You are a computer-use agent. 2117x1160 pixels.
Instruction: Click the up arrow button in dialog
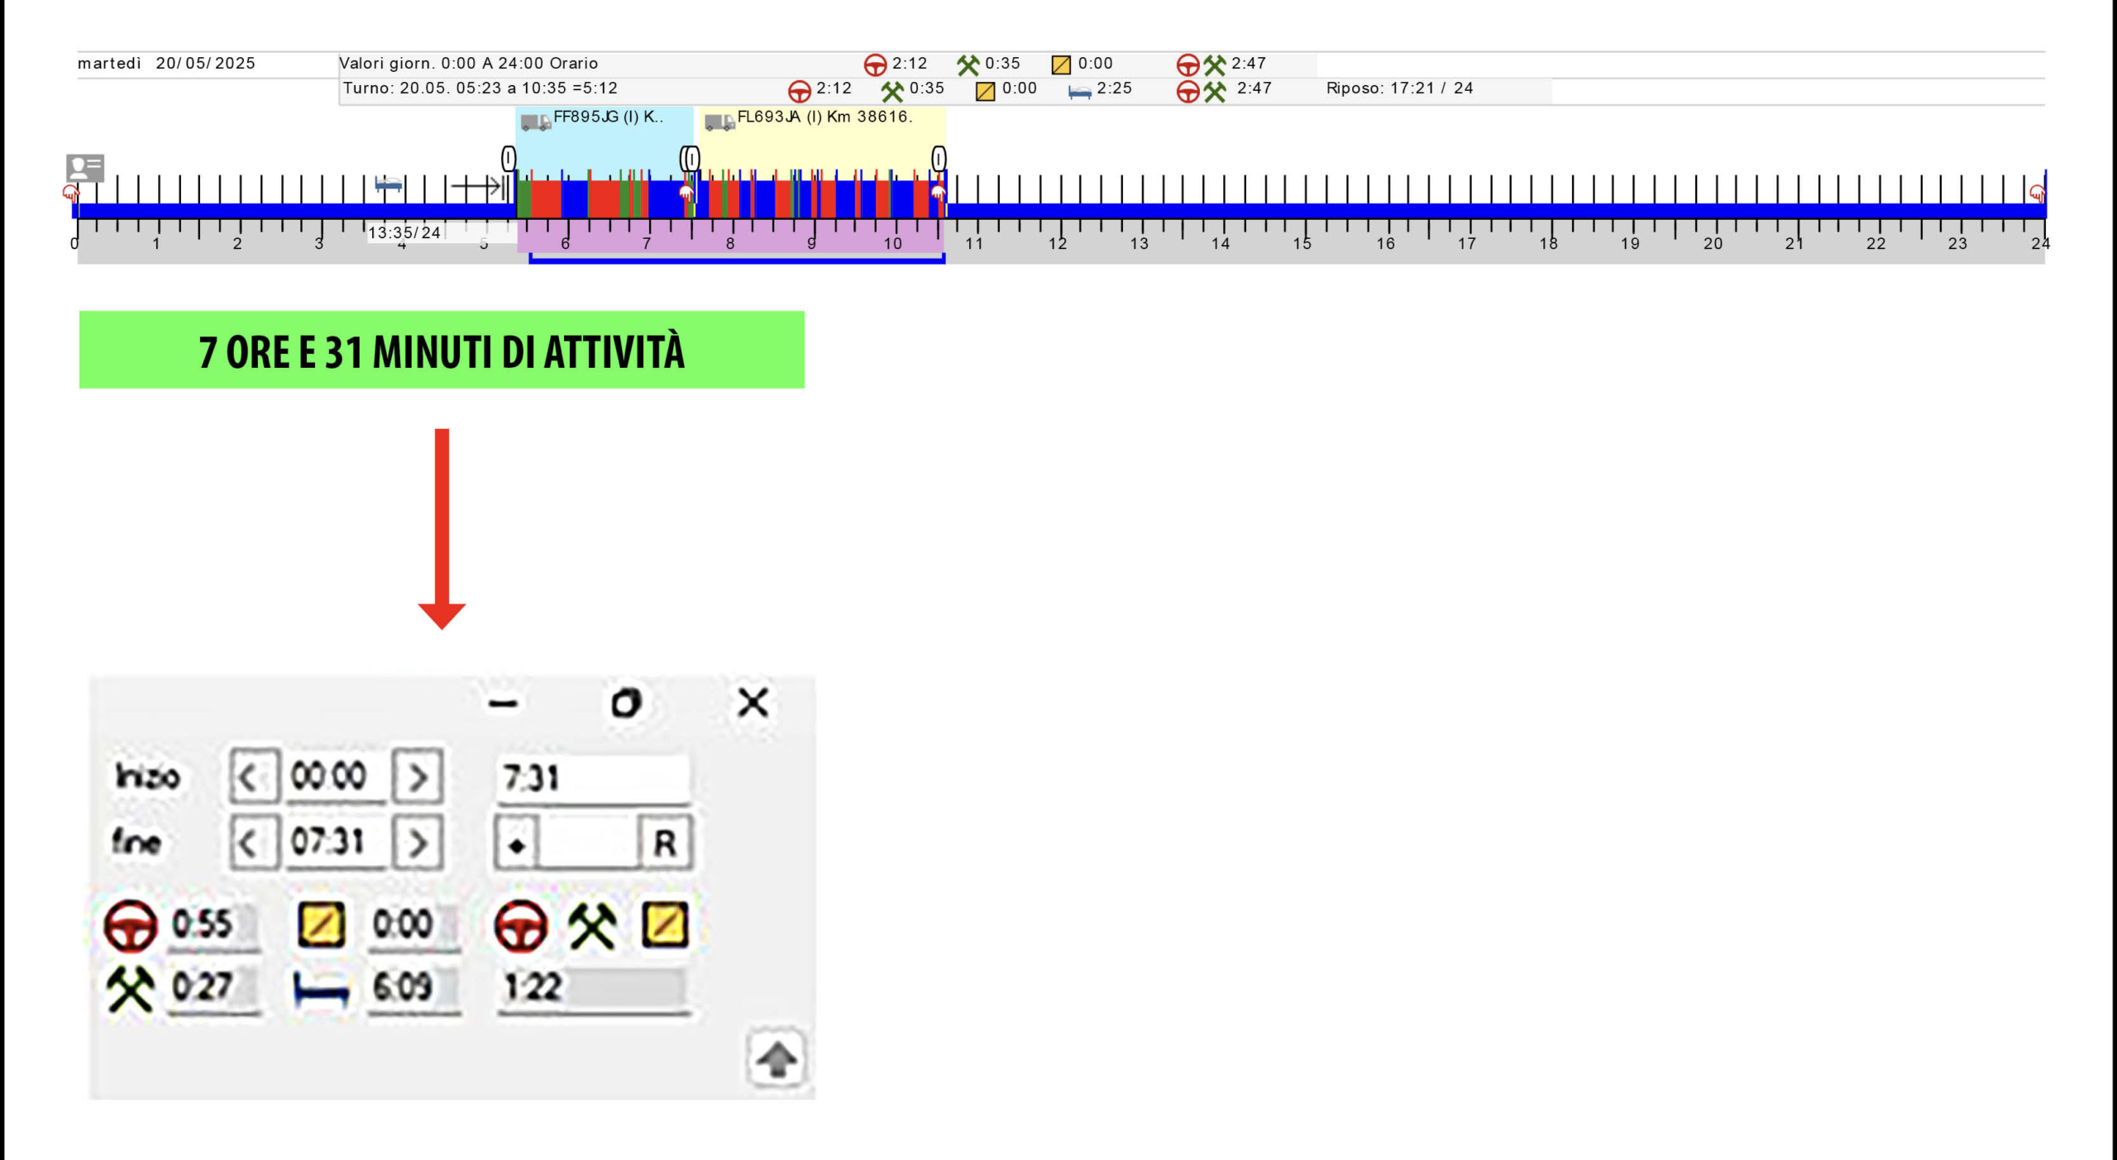click(777, 1057)
